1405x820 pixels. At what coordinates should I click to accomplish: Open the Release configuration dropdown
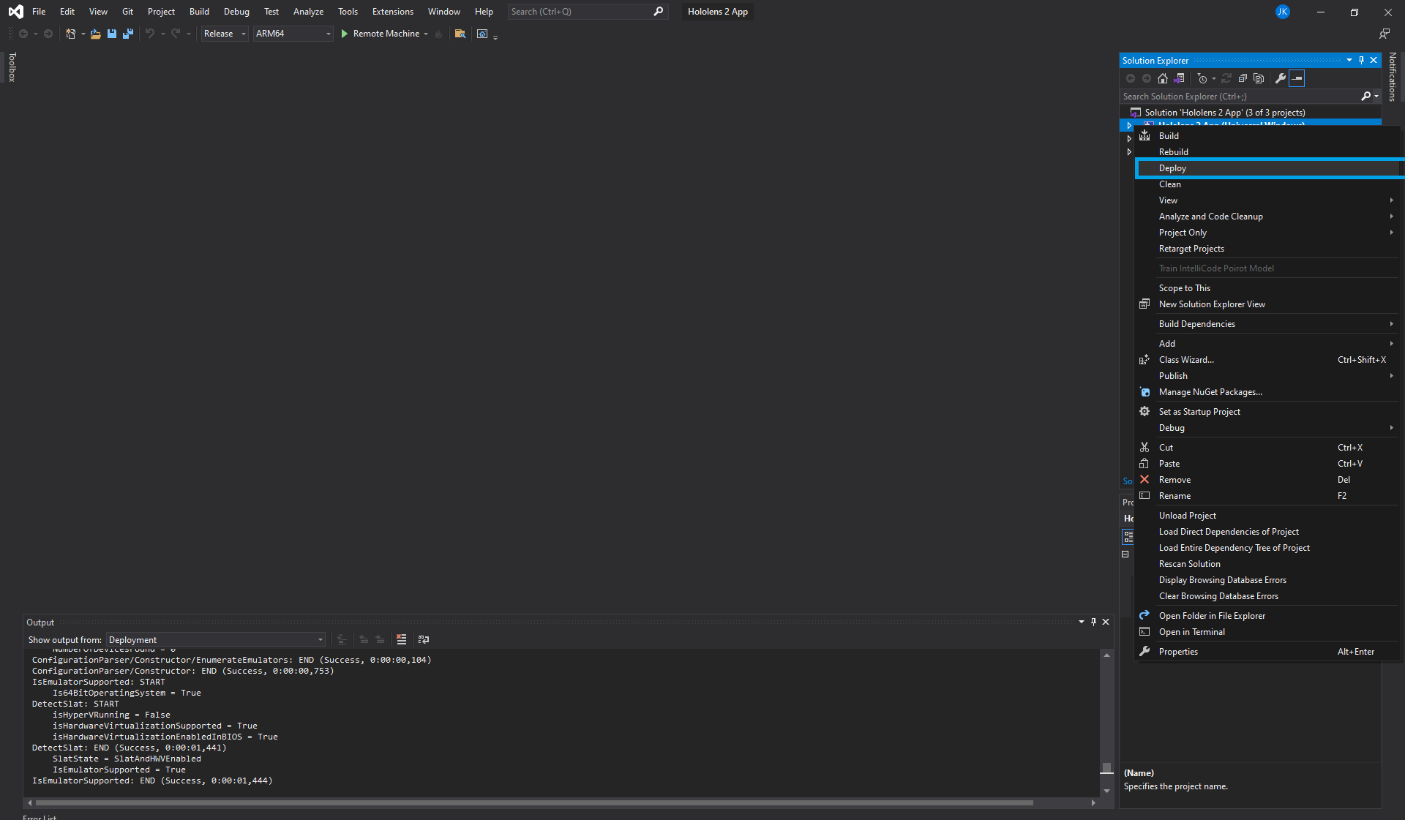click(x=225, y=34)
